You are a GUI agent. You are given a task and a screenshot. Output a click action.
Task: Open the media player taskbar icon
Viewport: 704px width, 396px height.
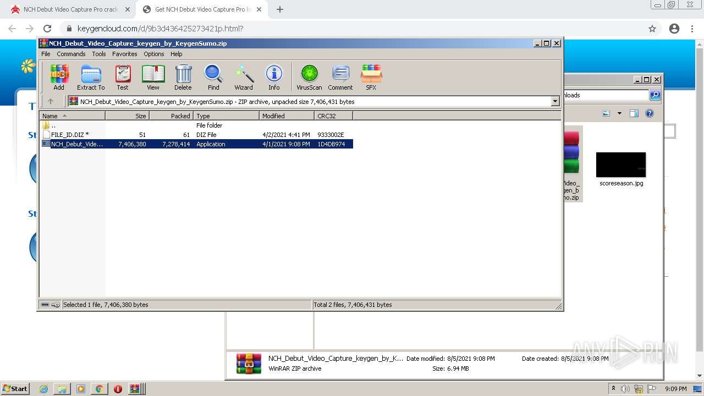(x=81, y=389)
